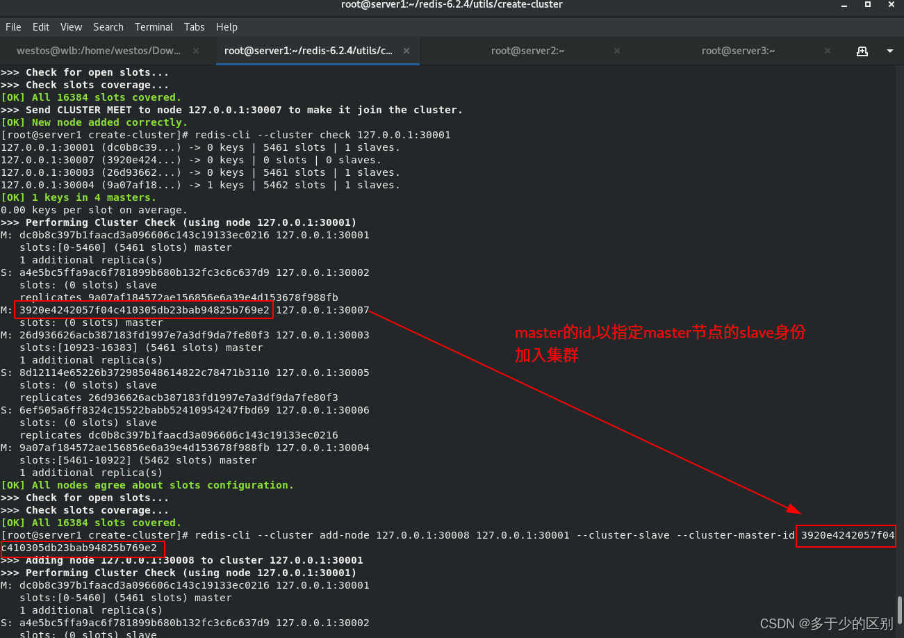
Task: Click the S: 6ef505a6... 127.0.0.1:30006 line
Action: tap(185, 410)
